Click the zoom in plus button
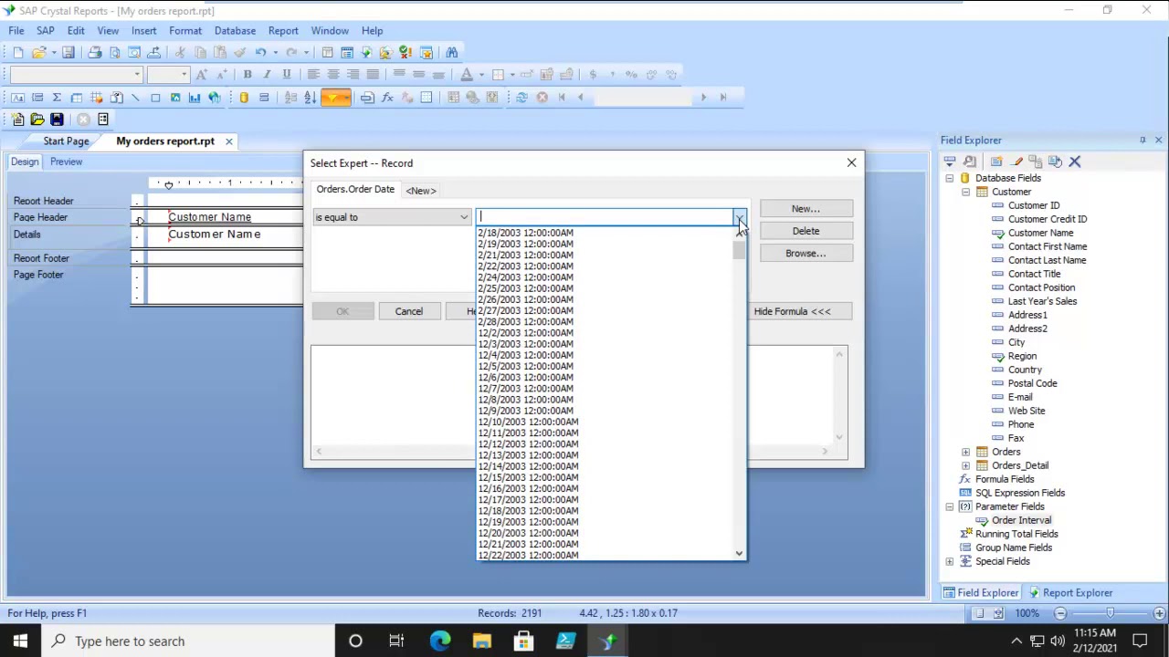Screen dimensions: 1169x657 point(1159,613)
